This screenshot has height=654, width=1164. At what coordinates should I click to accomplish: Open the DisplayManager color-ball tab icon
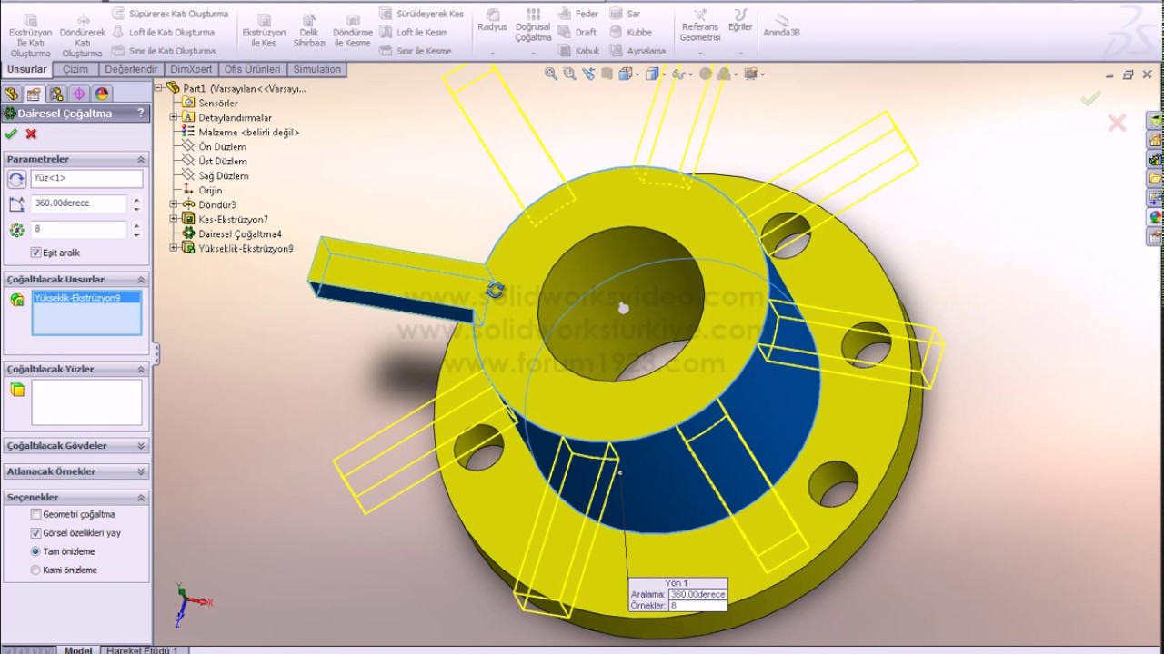tap(102, 94)
